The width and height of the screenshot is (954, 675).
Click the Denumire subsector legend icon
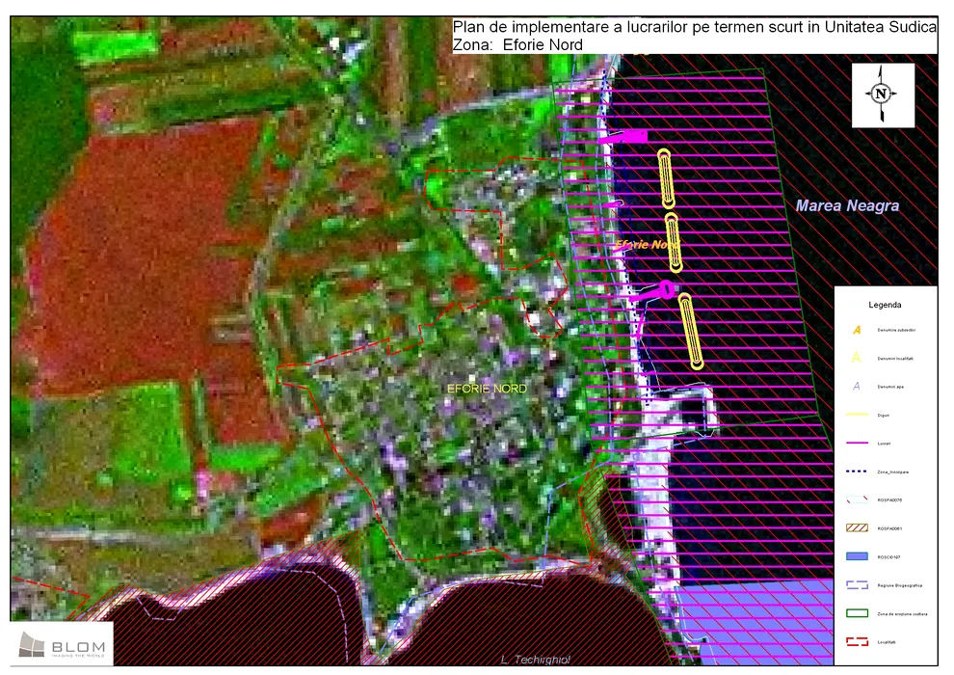coord(857,330)
